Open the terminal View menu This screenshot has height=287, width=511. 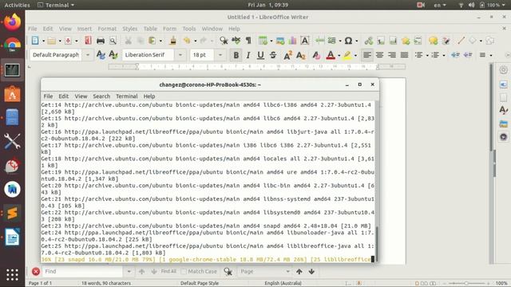coord(81,96)
